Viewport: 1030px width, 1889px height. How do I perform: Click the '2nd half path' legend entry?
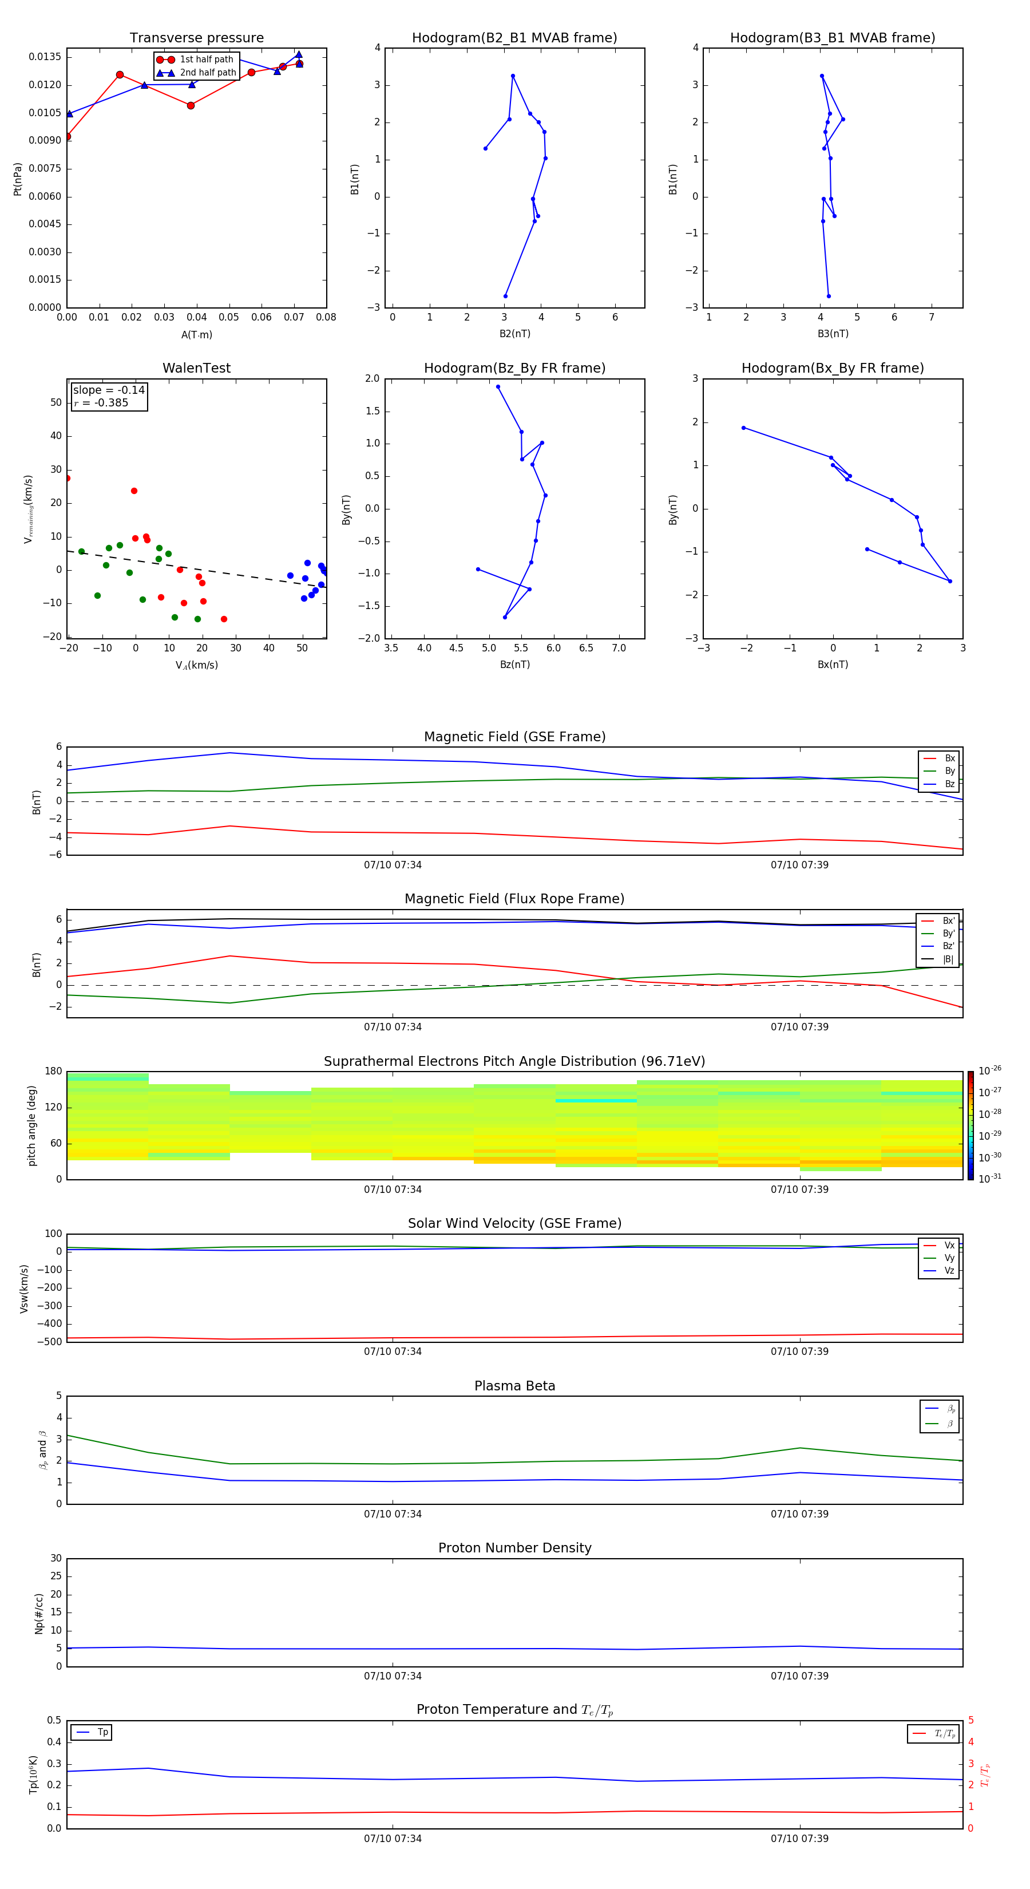[x=196, y=73]
